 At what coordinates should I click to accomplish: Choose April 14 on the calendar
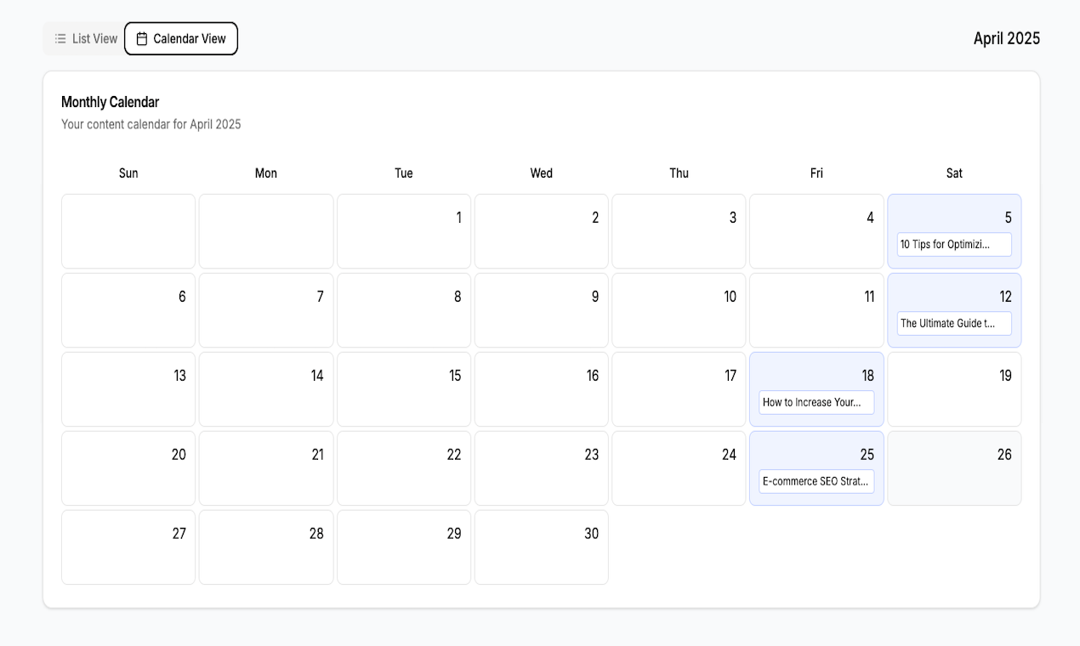(x=266, y=389)
